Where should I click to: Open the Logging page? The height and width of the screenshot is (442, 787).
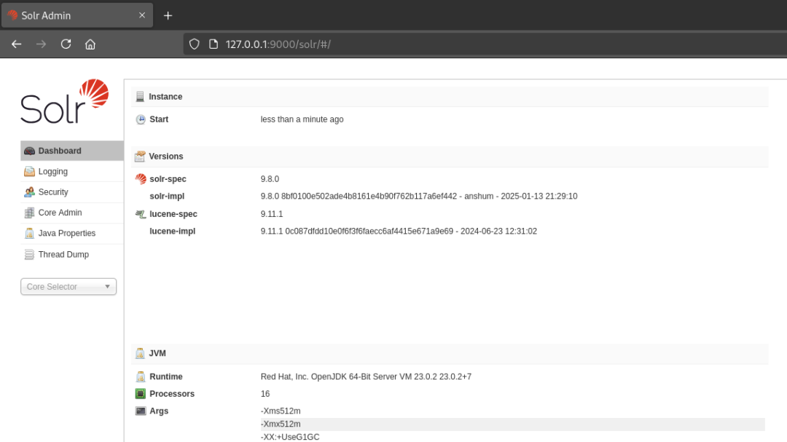71,172
